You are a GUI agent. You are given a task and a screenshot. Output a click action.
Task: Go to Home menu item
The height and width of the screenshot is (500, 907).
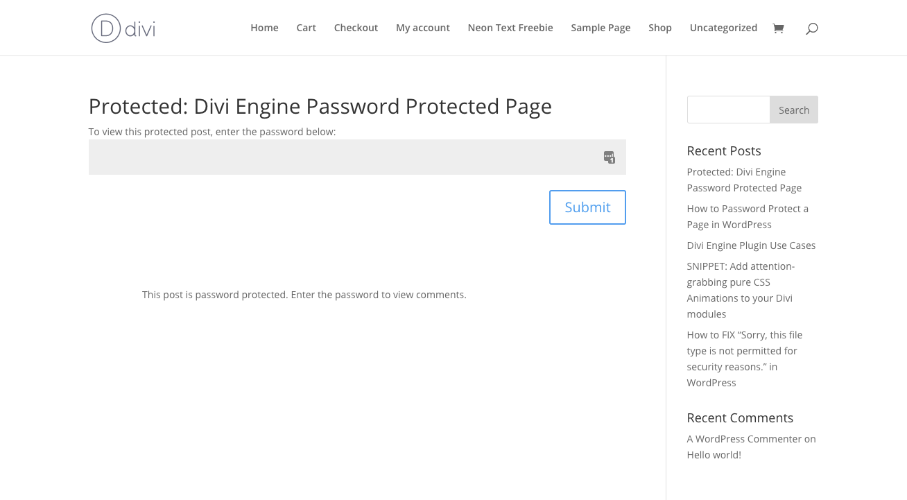(264, 28)
